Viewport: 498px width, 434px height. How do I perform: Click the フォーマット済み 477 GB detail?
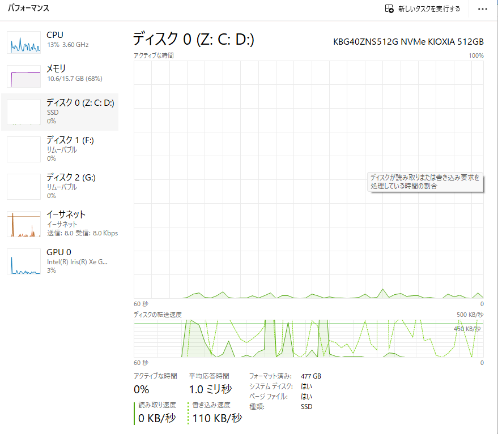[285, 376]
